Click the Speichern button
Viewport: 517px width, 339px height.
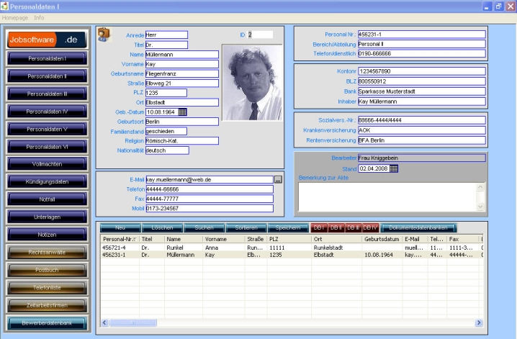click(288, 227)
